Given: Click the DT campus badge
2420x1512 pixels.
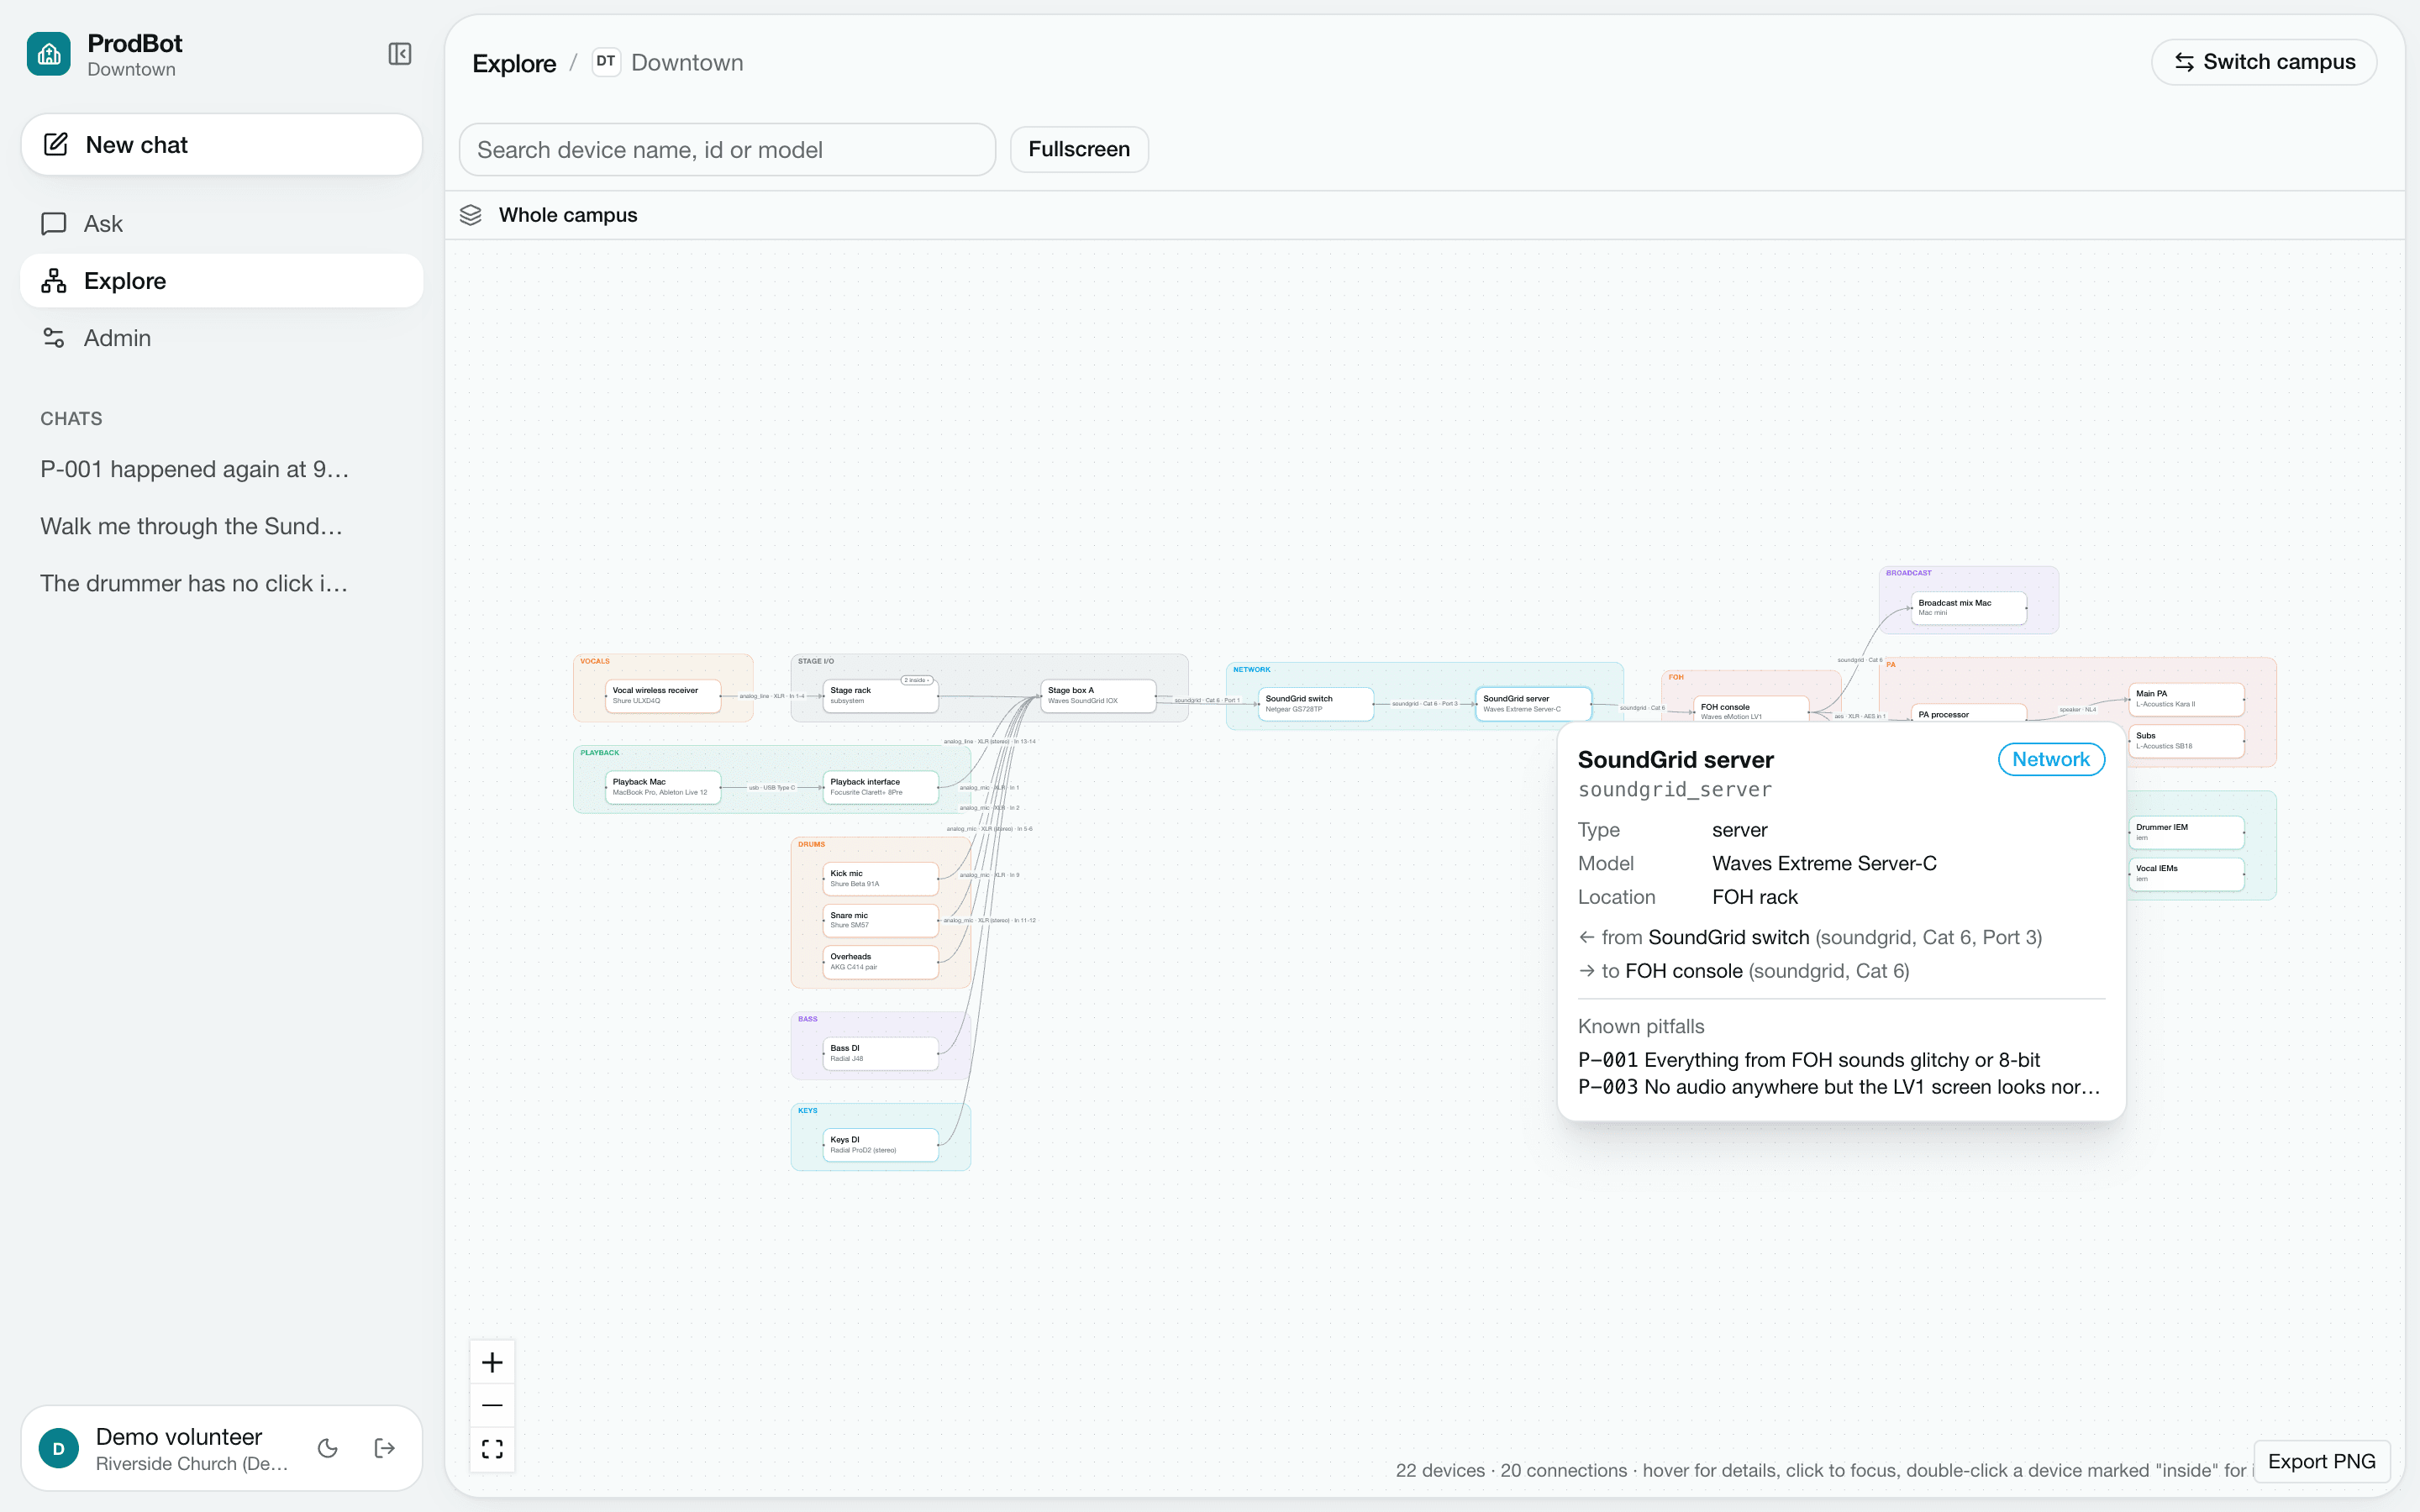Looking at the screenshot, I should coord(606,62).
